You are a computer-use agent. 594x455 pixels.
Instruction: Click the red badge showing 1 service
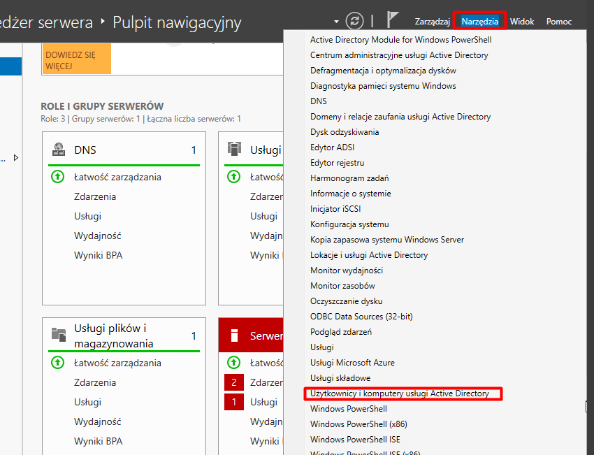coord(233,402)
